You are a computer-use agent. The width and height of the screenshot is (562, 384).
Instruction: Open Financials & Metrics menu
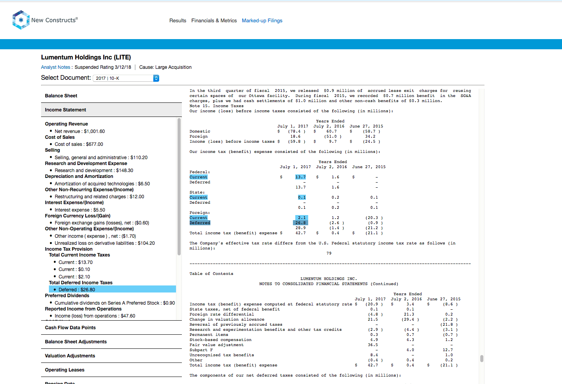(214, 21)
